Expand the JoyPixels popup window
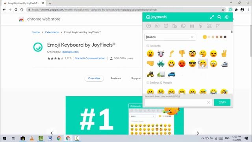 [x=212, y=17]
